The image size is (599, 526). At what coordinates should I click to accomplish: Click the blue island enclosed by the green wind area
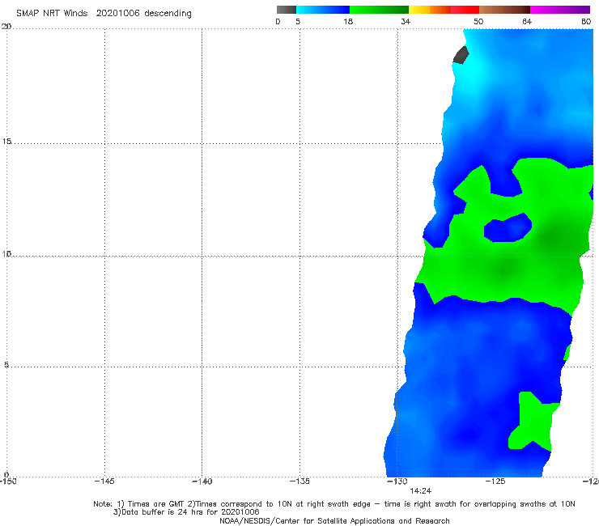coord(508,227)
